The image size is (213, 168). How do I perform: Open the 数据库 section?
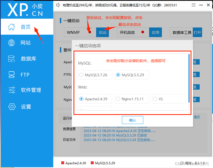pos(27,59)
